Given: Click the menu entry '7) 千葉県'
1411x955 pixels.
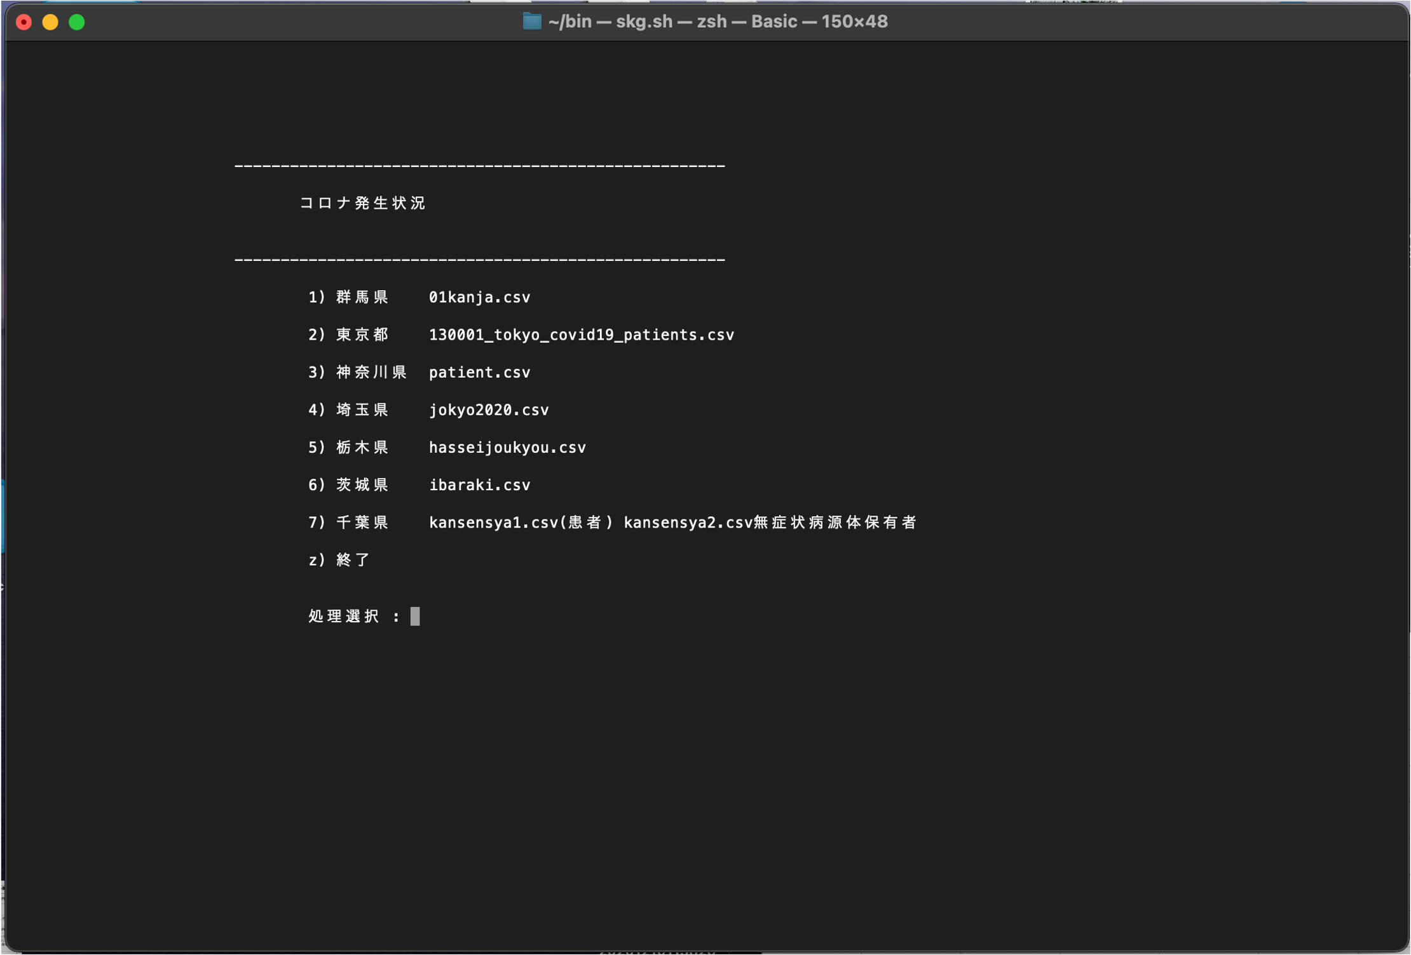Looking at the screenshot, I should pos(348,522).
